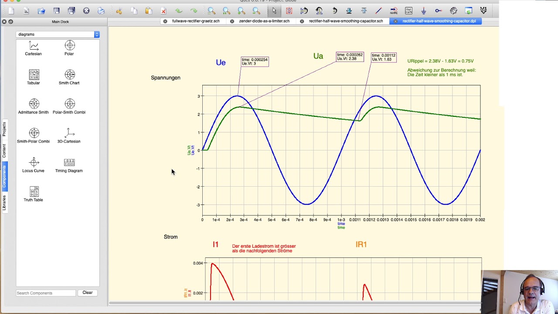Redo the last undone action
Viewport: 558px width, 314px height.
[194, 11]
